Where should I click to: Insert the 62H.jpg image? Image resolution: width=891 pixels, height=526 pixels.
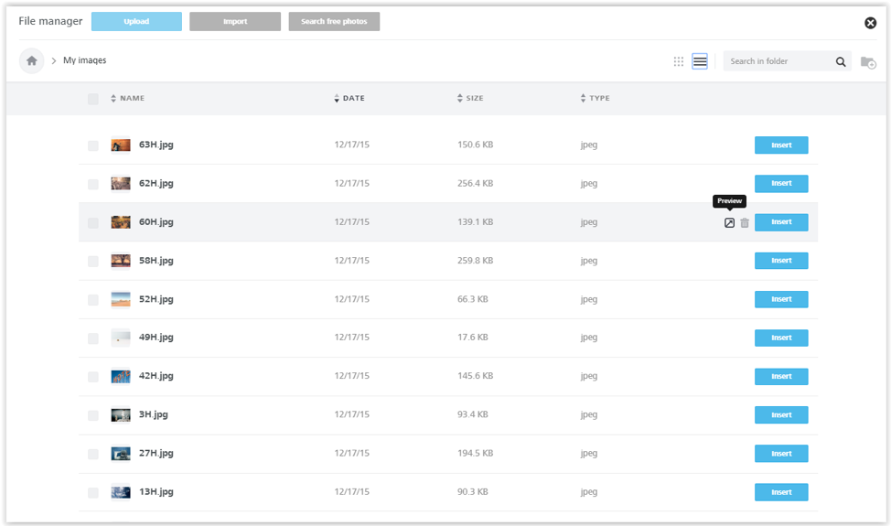781,184
